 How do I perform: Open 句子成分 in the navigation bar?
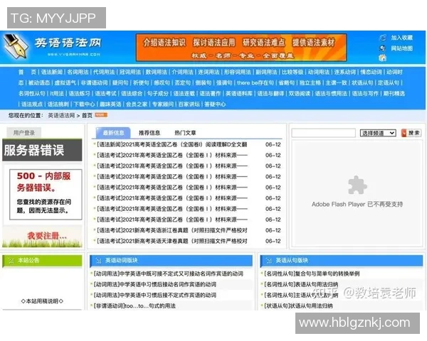point(158,94)
